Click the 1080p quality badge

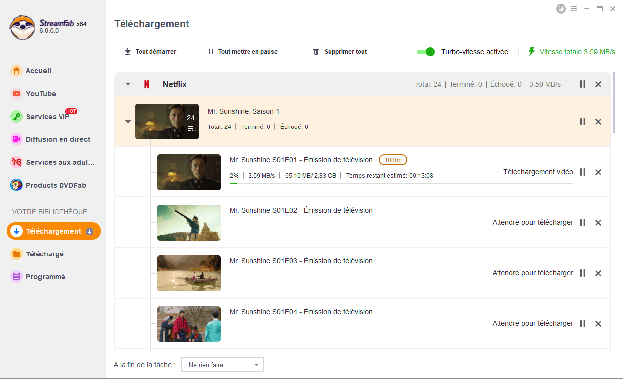point(393,160)
